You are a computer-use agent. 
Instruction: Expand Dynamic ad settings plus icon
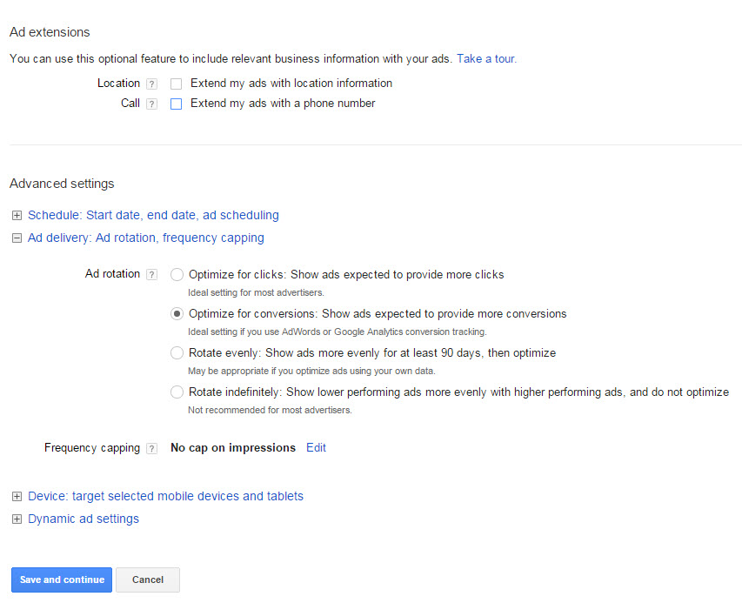coord(17,519)
